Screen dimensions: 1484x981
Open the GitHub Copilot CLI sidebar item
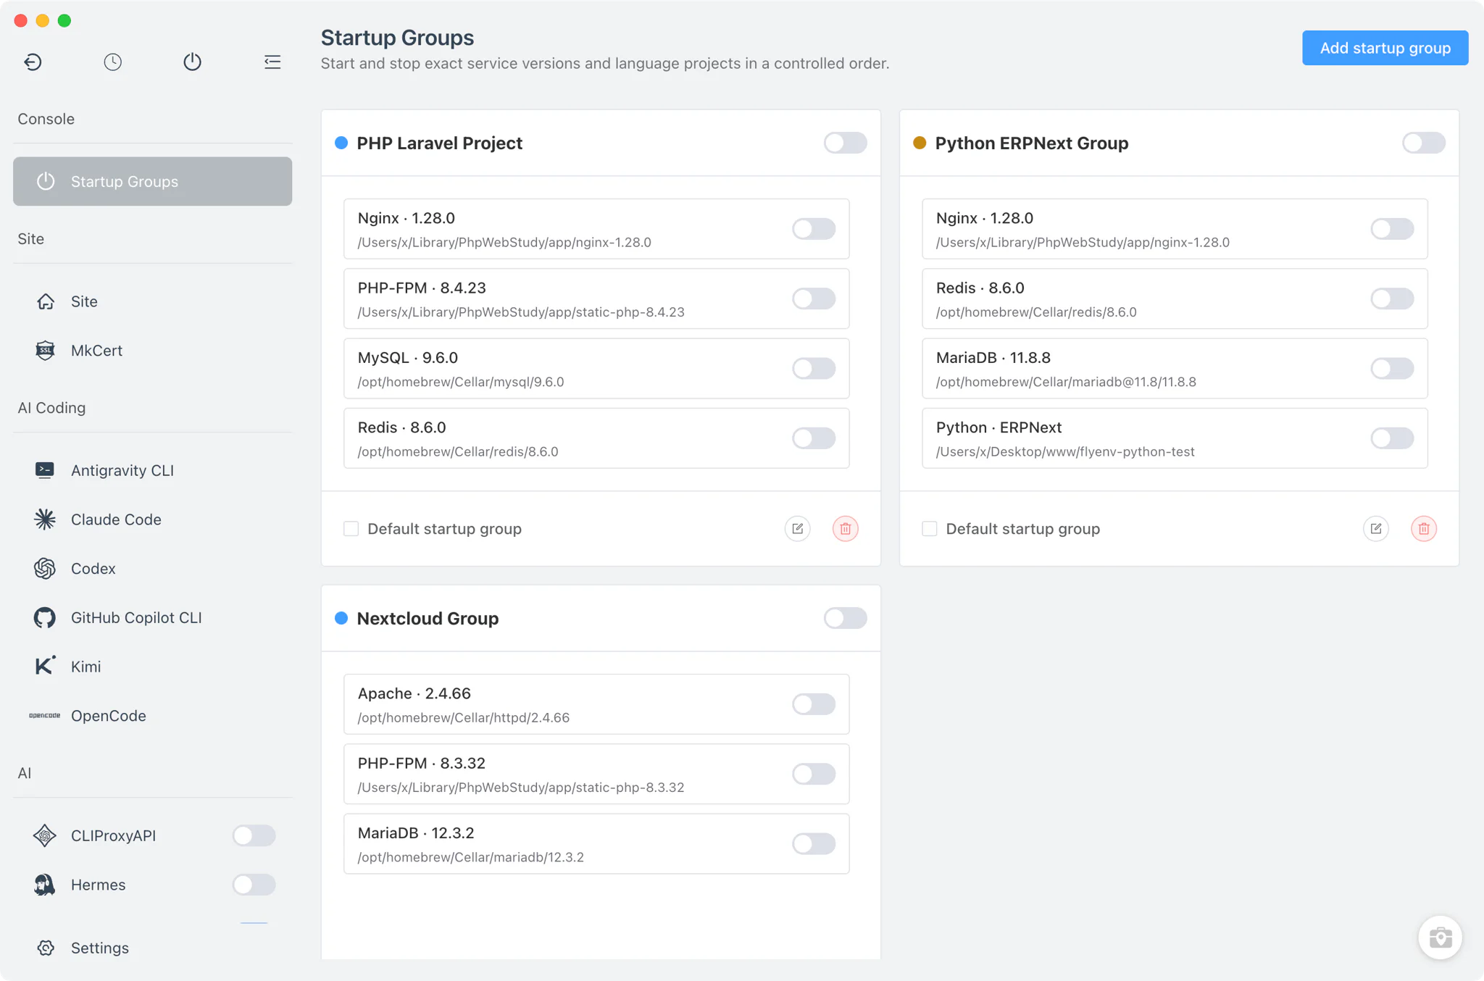coord(152,618)
